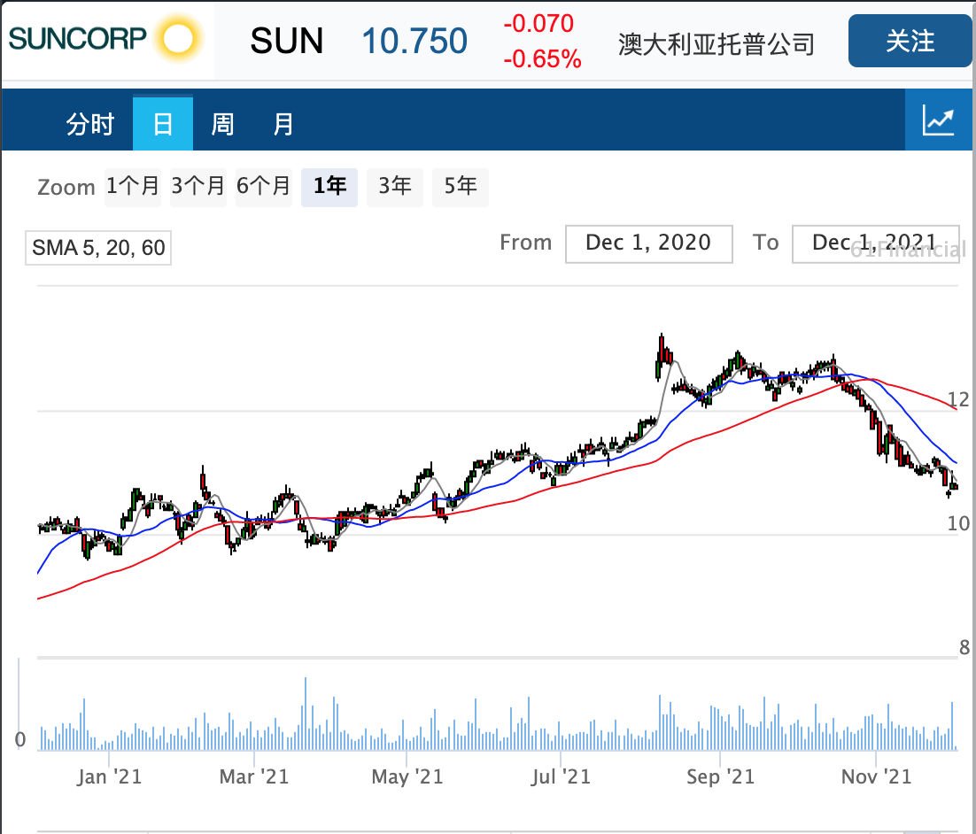Click the Nov '21 axis label
Image resolution: width=976 pixels, height=834 pixels.
click(x=876, y=776)
